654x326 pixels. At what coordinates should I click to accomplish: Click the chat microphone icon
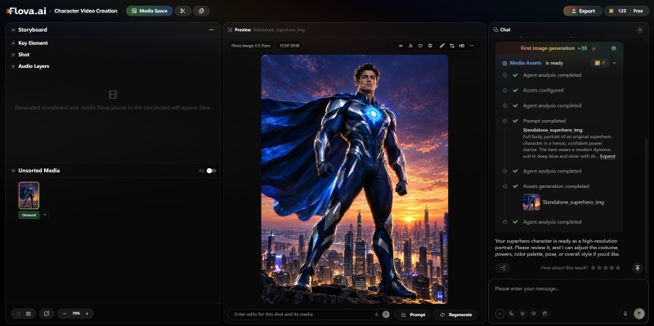(x=625, y=314)
